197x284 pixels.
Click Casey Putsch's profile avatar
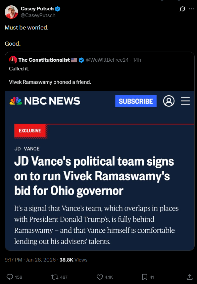(11, 12)
